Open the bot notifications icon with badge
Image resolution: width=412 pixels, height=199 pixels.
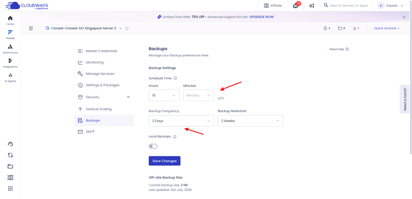(296, 5)
